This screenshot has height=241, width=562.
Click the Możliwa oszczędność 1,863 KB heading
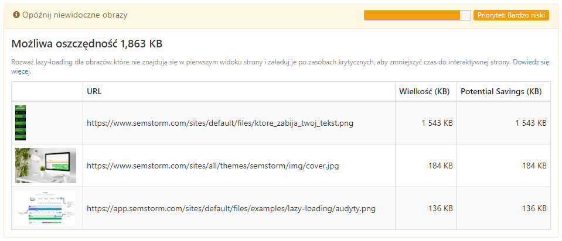pyautogui.click(x=87, y=44)
